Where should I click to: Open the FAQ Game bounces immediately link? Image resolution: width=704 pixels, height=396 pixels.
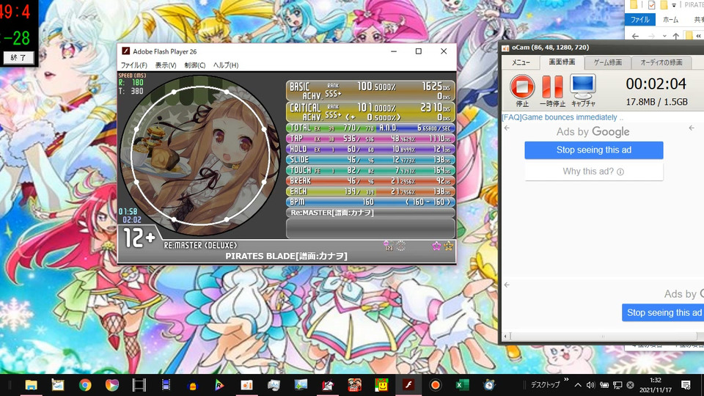pyautogui.click(x=562, y=117)
